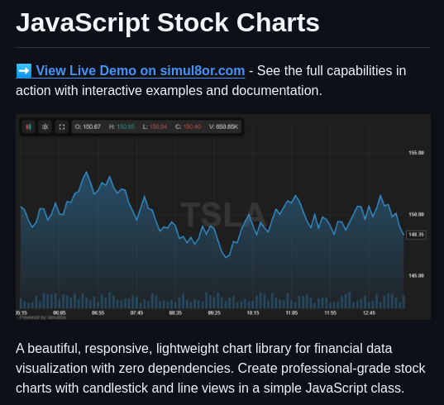Click the 150.00 price axis label
The width and height of the screenshot is (444, 405).
[416, 215]
